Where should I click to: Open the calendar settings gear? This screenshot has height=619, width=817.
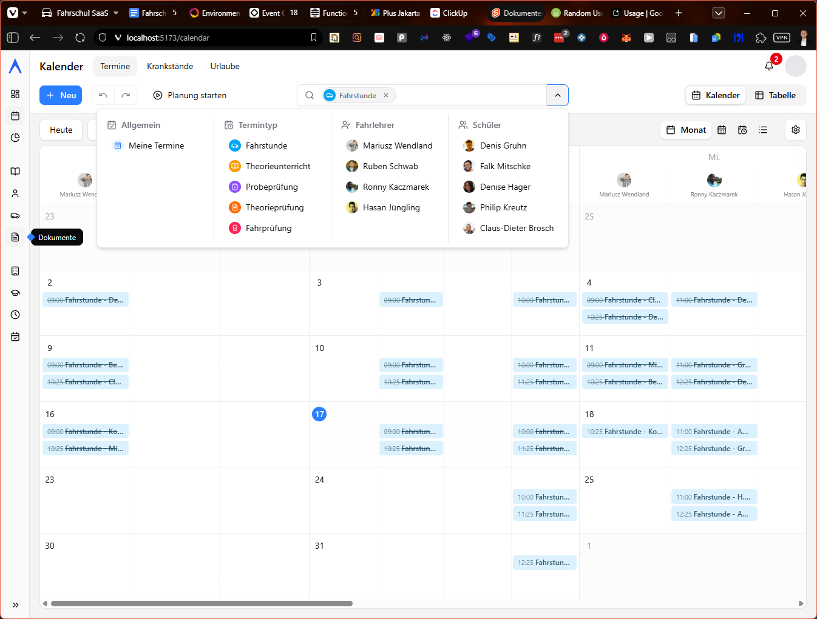tap(795, 130)
